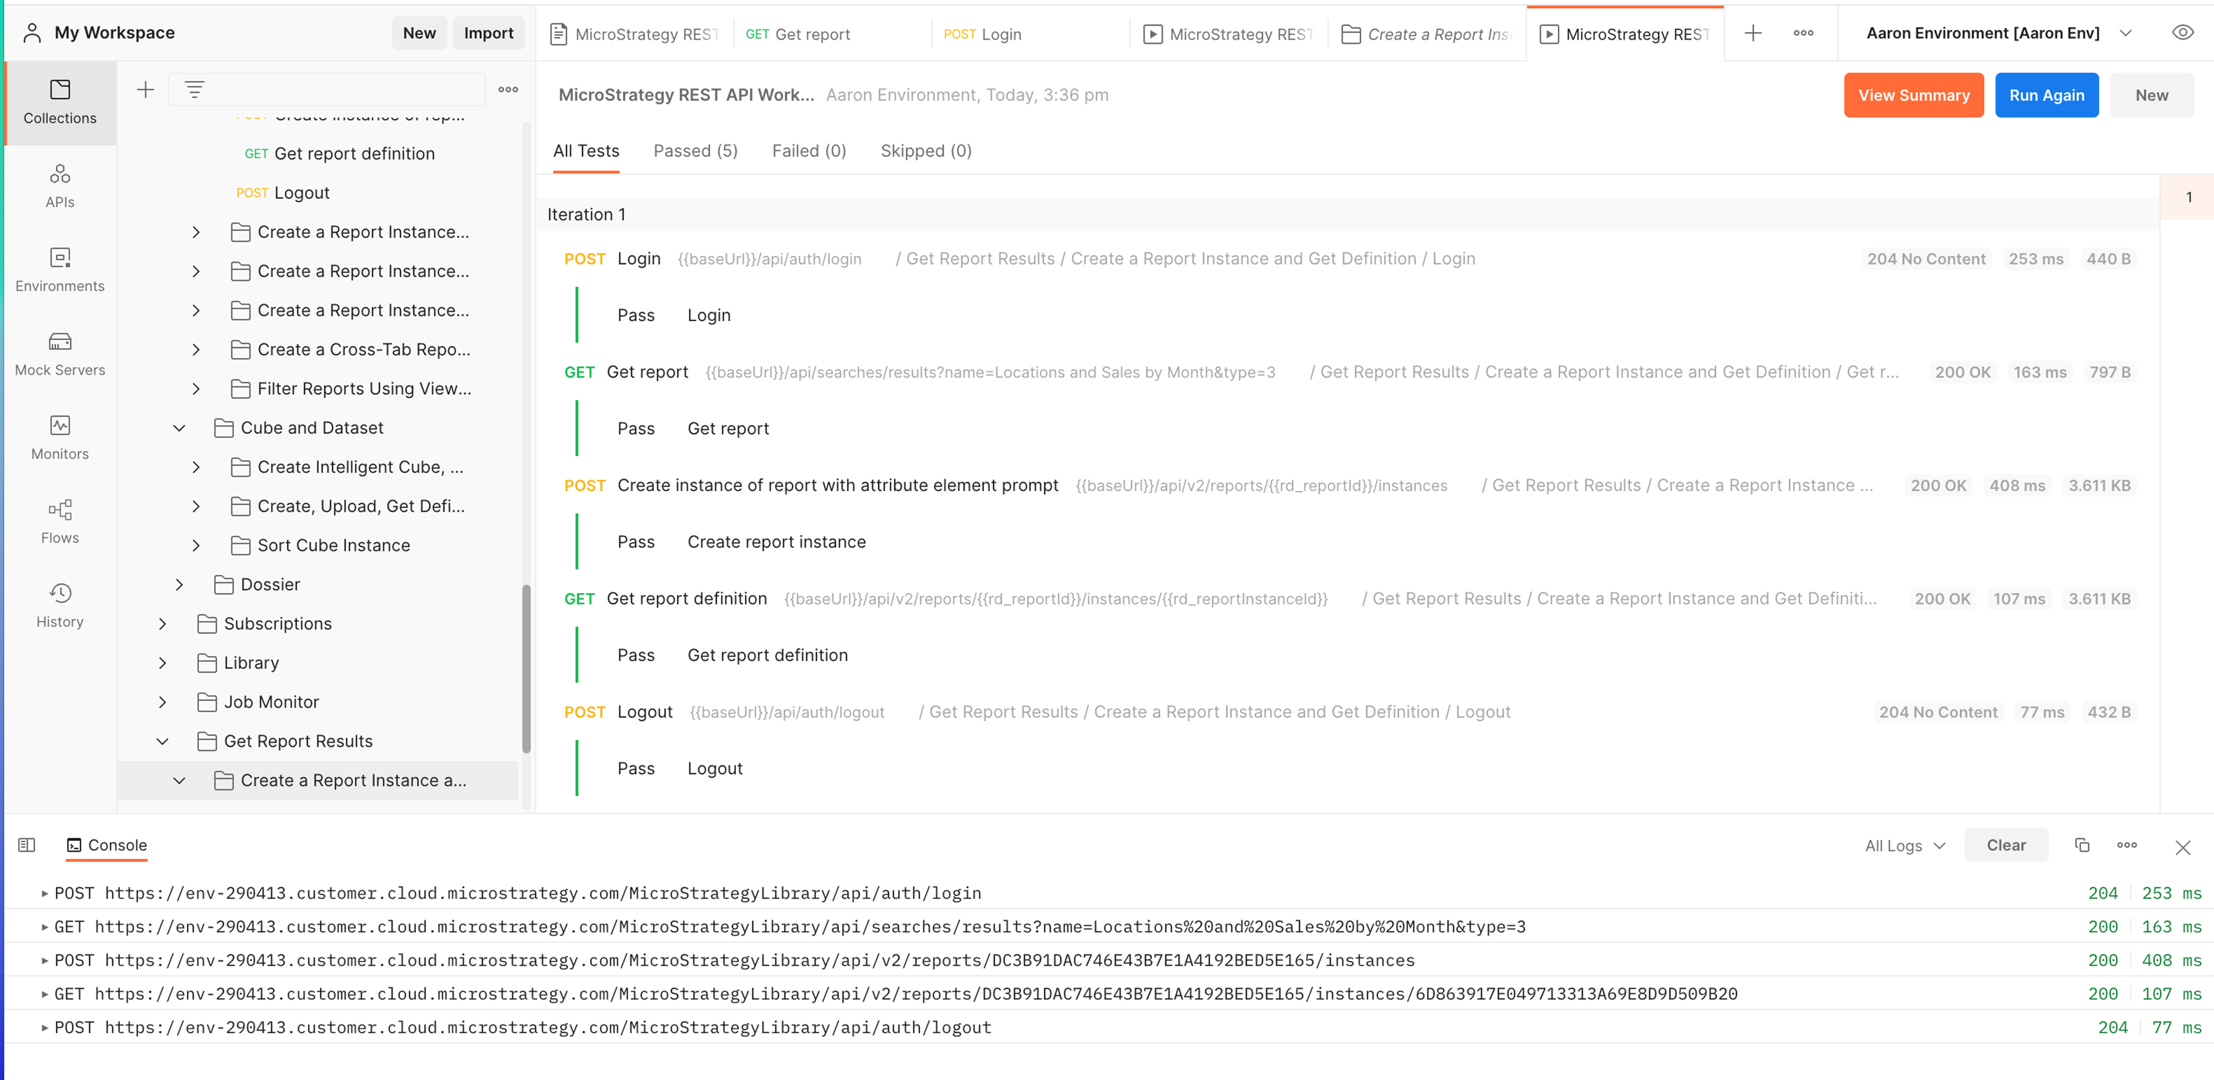
Task: Open the Environments sidebar panel
Action: pyautogui.click(x=59, y=269)
